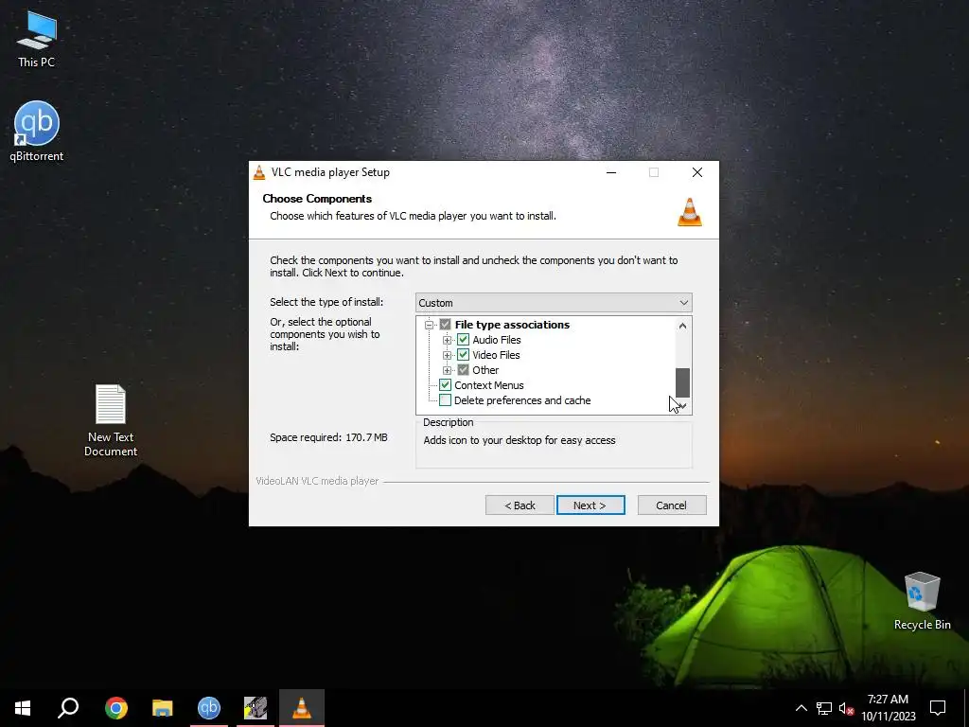Open the This PC desktop icon
The width and height of the screenshot is (969, 727).
pyautogui.click(x=37, y=39)
